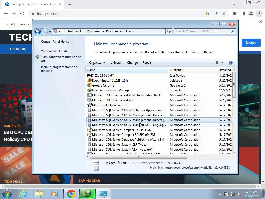265x199 pixels.
Task: Select the .NET Framework 4 Multi-Targeting Pack icon
Action: pyautogui.click(x=89, y=95)
